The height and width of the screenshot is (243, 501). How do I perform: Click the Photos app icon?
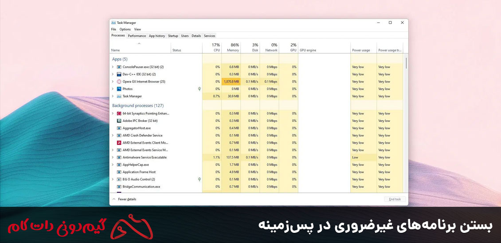coord(119,89)
